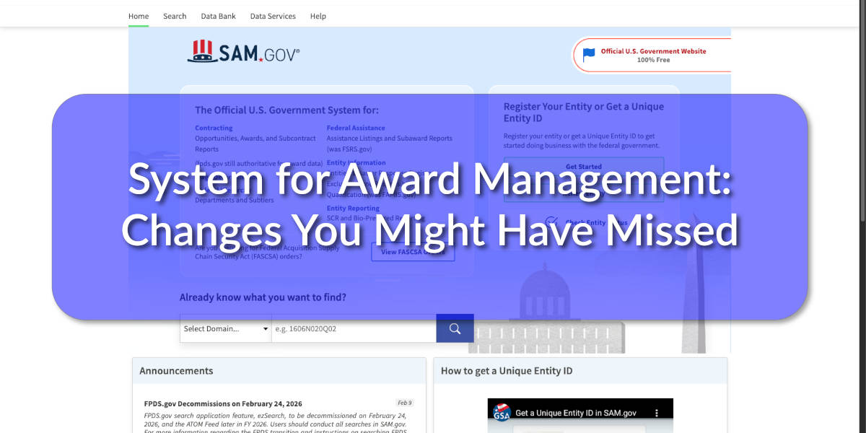Image resolution: width=866 pixels, height=433 pixels.
Task: Go to the Home tab
Action: (x=139, y=16)
